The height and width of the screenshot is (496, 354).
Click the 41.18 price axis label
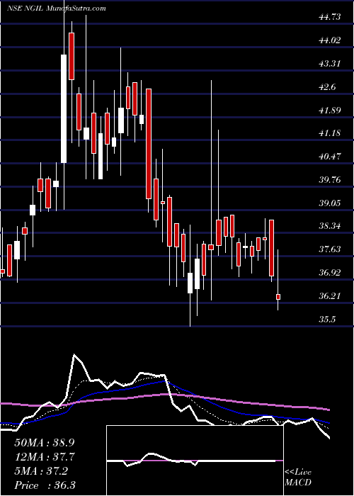330,133
